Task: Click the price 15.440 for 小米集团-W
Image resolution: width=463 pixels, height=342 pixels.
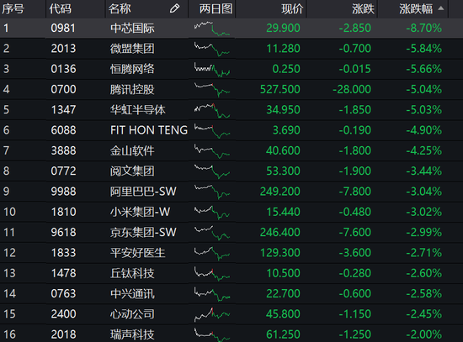Action: 283,212
